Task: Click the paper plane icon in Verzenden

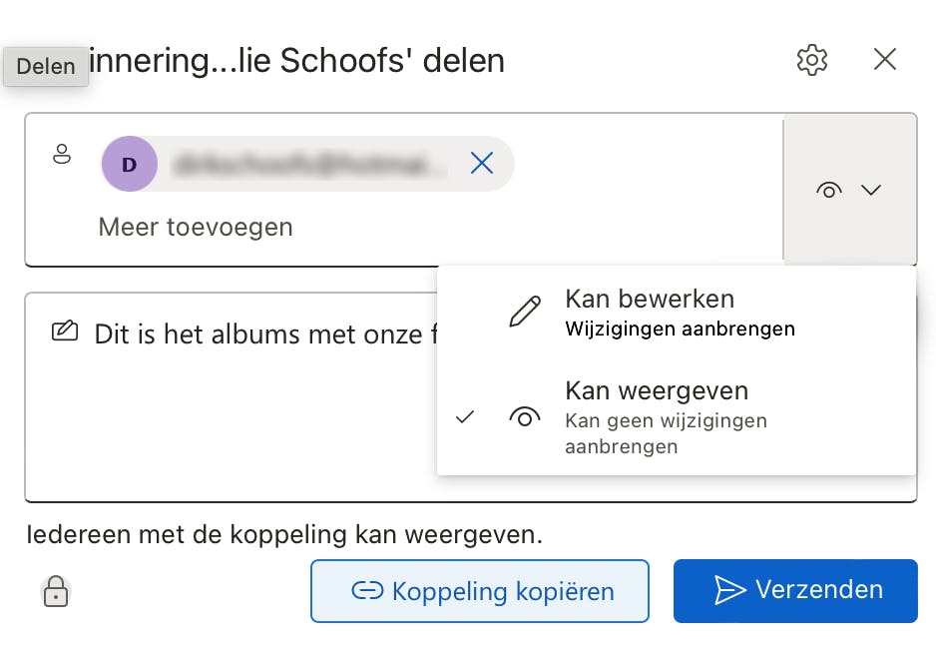Action: tap(727, 590)
